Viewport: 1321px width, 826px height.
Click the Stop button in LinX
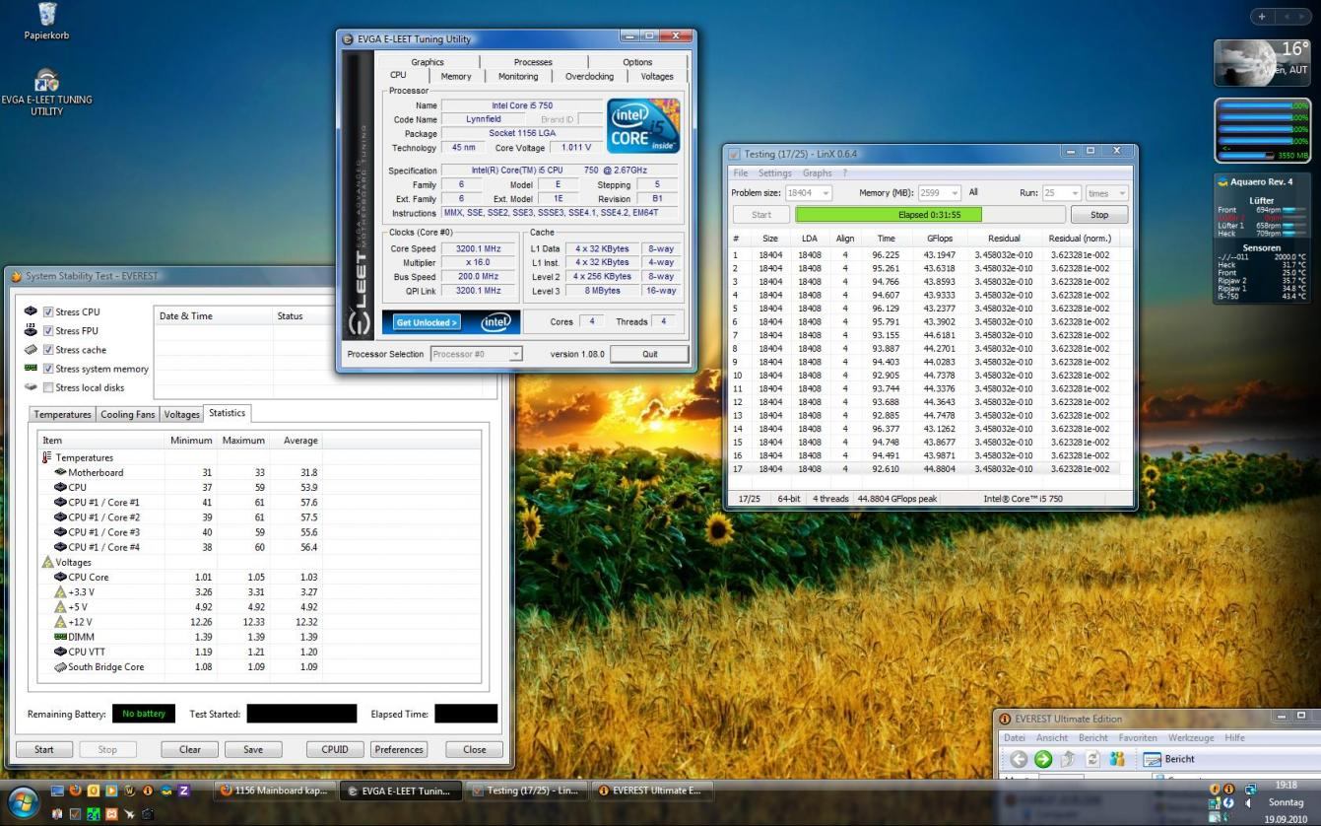coord(1098,214)
